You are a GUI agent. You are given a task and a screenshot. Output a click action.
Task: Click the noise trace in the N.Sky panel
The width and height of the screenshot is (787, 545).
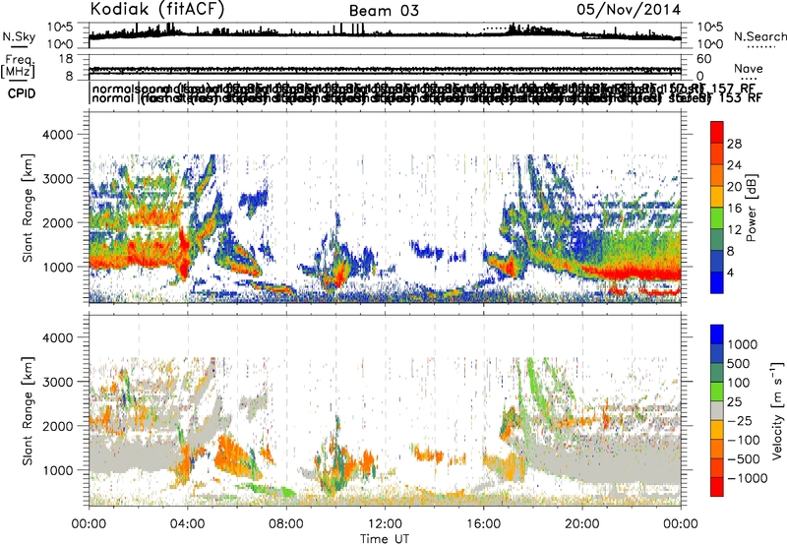click(x=385, y=34)
